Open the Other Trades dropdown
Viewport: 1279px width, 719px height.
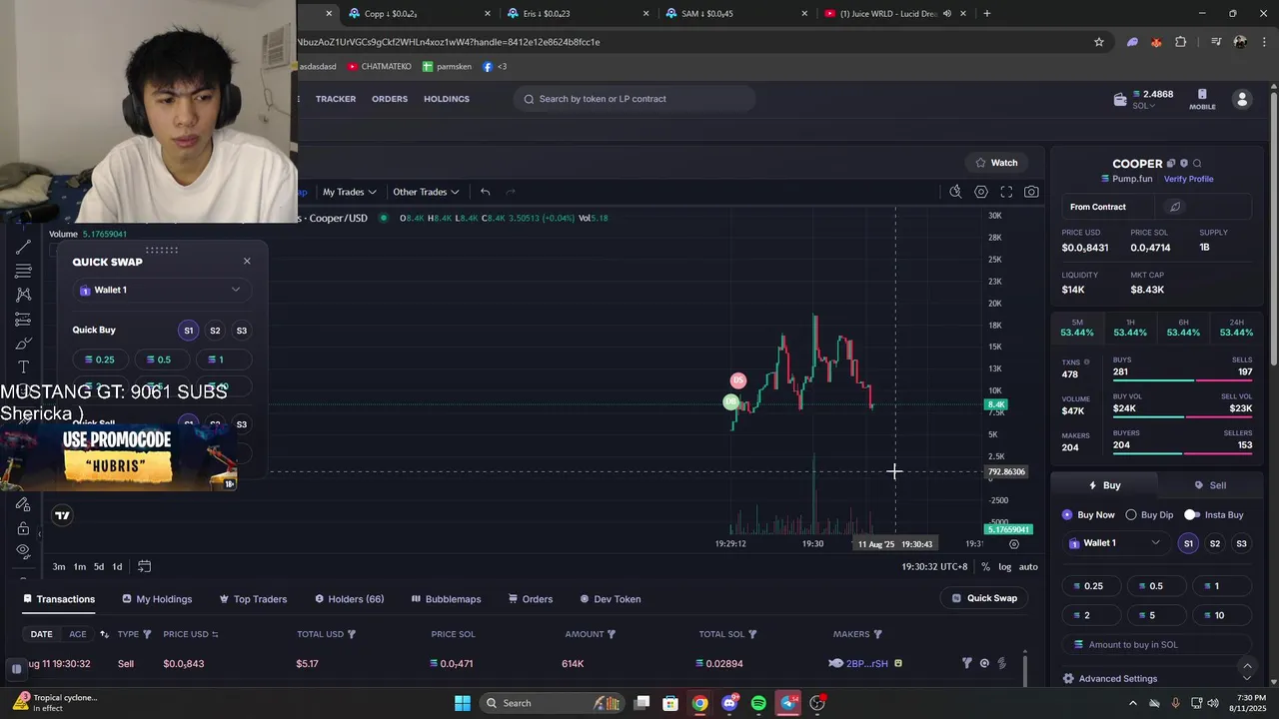[x=426, y=192]
